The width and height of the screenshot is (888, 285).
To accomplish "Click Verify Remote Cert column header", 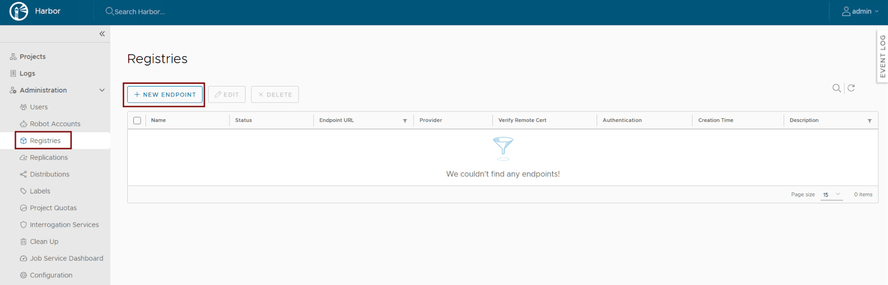I will 522,120.
